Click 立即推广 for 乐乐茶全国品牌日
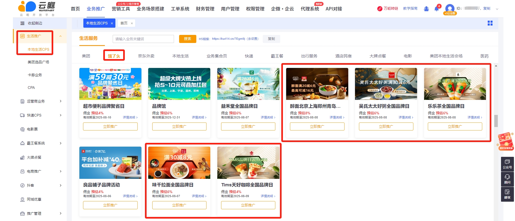 [x=455, y=126]
